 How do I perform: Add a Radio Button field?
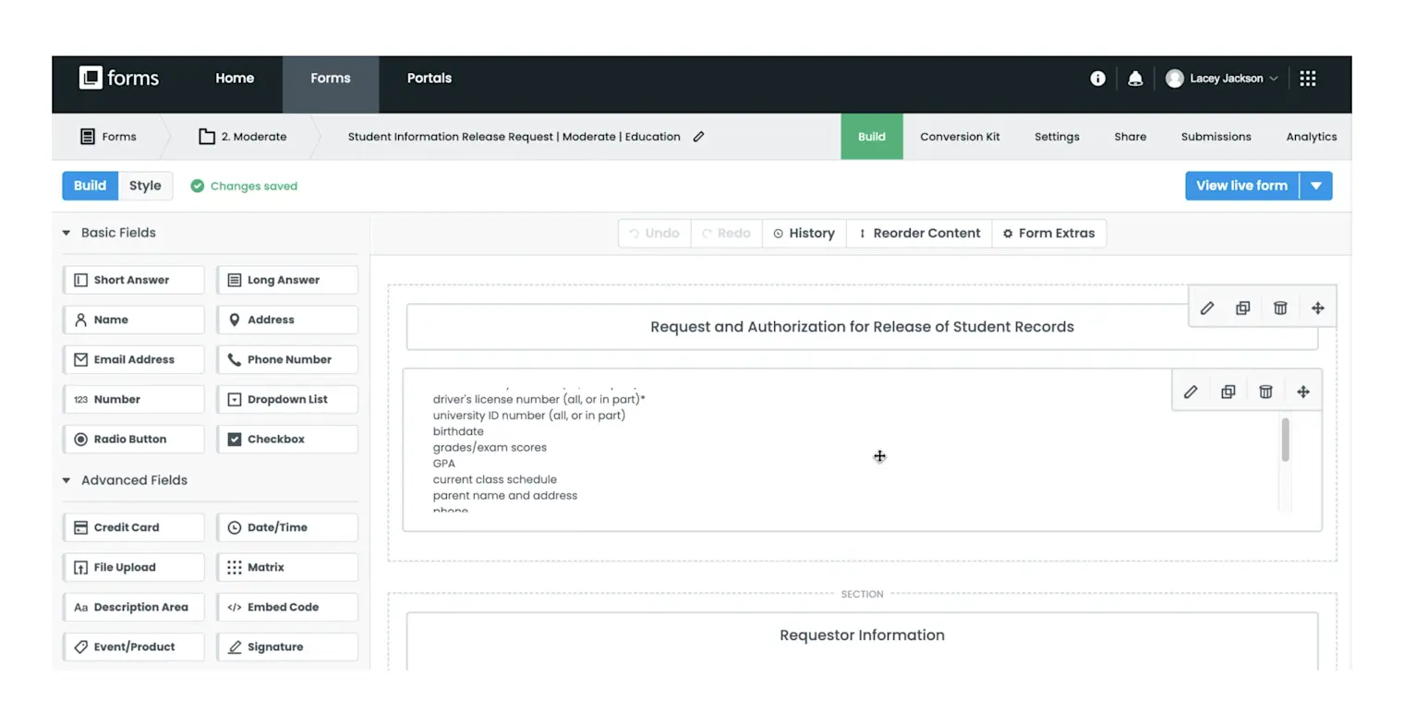(134, 440)
